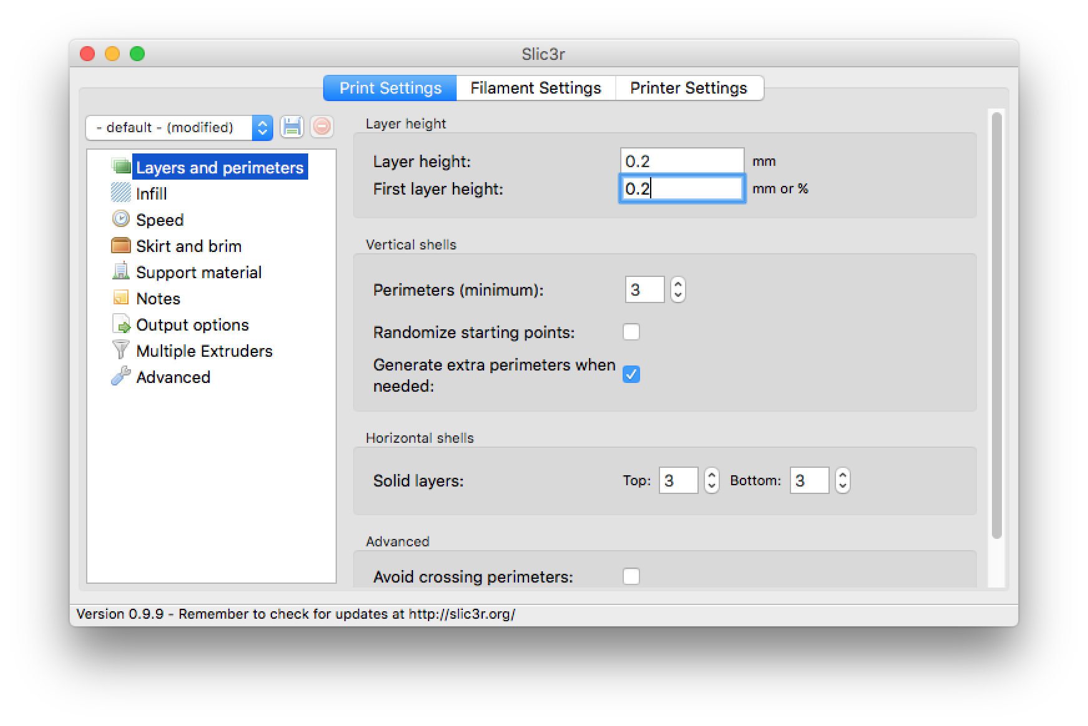Click the Skirt and brim icon

[120, 246]
